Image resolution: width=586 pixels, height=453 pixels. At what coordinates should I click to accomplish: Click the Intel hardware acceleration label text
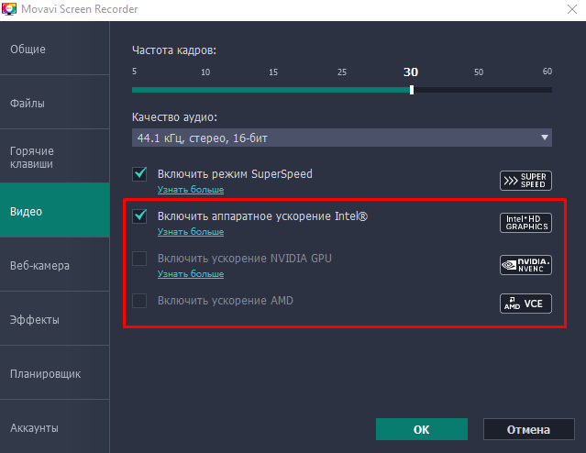point(262,216)
